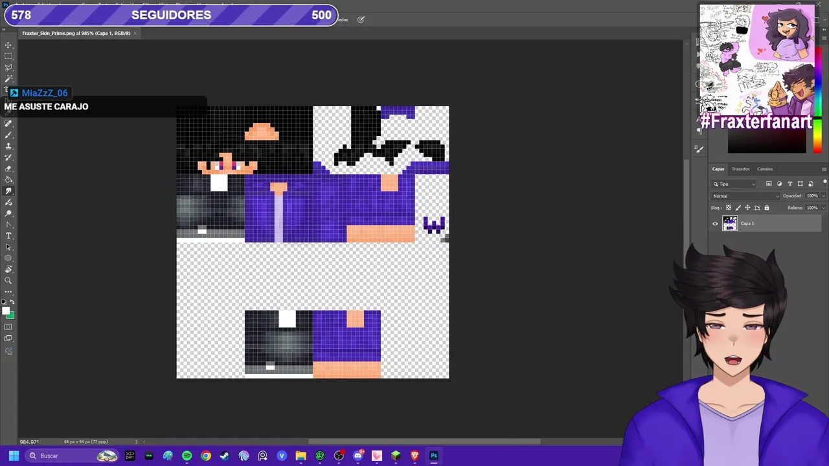Select the Spot Healing Brush tool
Image resolution: width=829 pixels, height=466 pixels.
click(x=8, y=124)
